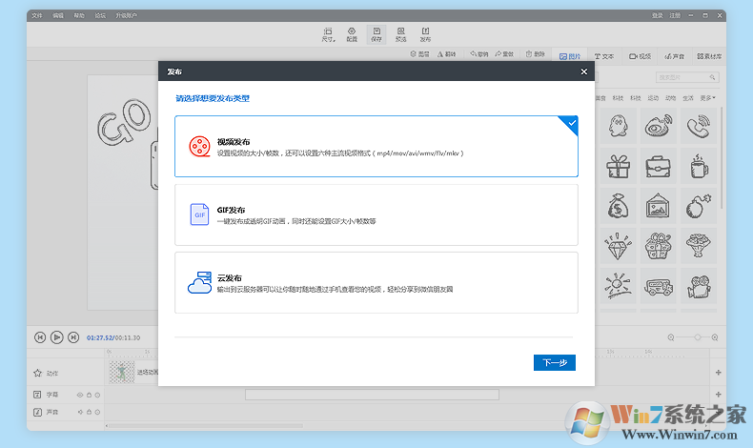This screenshot has width=753, height=448.
Task: Choose the gift box sketch image
Action: tap(618, 166)
